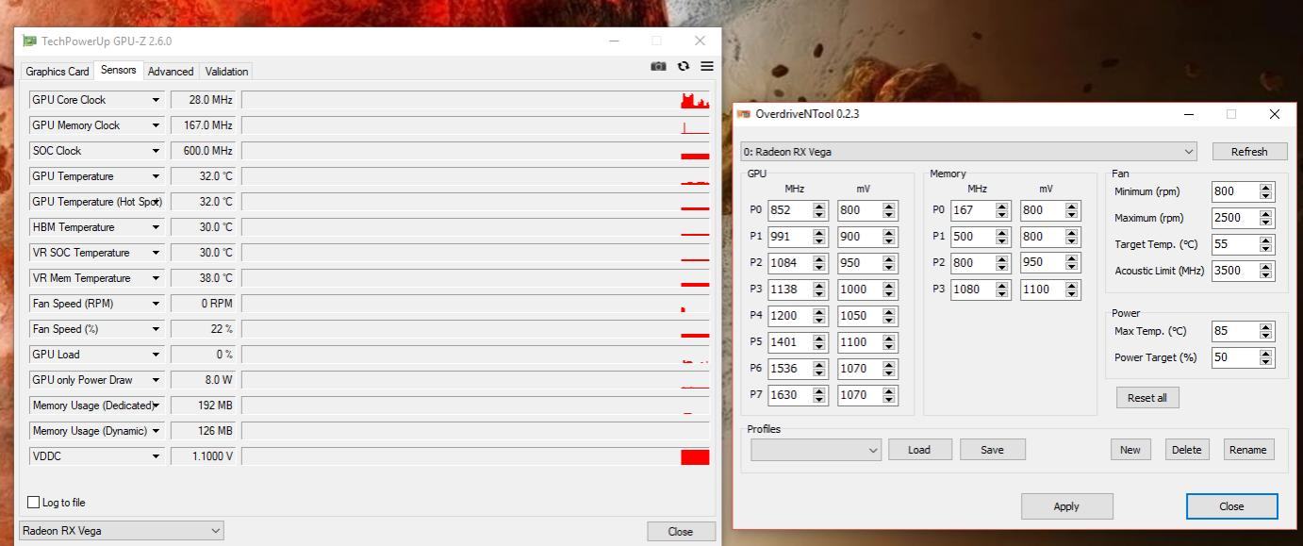
Task: Go to the Validation tab
Action: pyautogui.click(x=226, y=72)
